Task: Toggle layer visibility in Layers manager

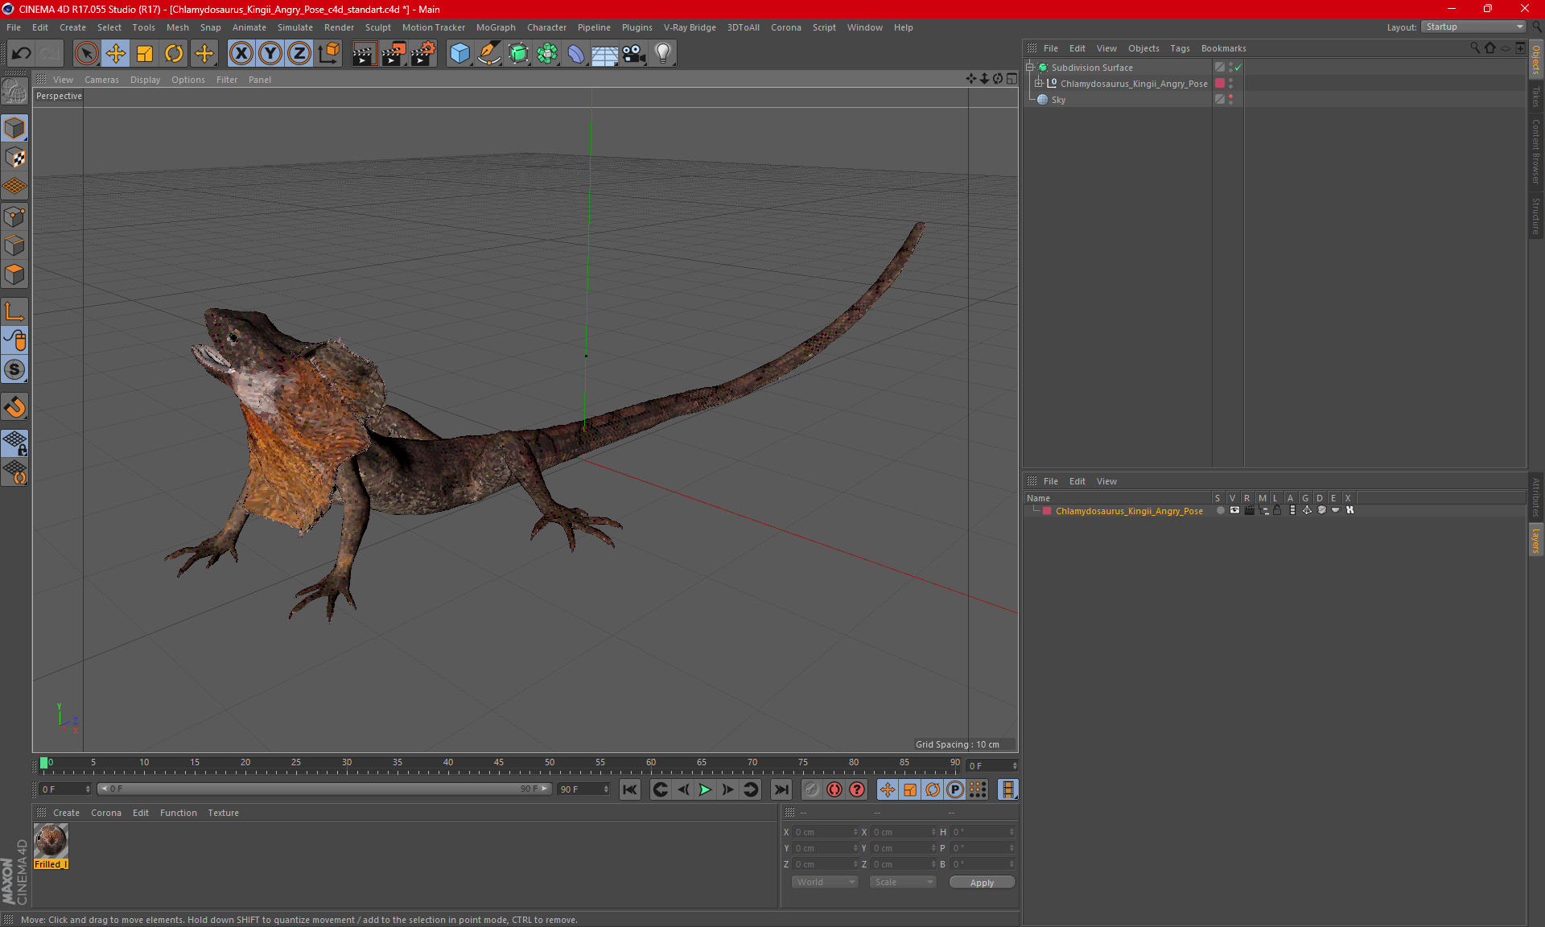Action: pyautogui.click(x=1235, y=510)
